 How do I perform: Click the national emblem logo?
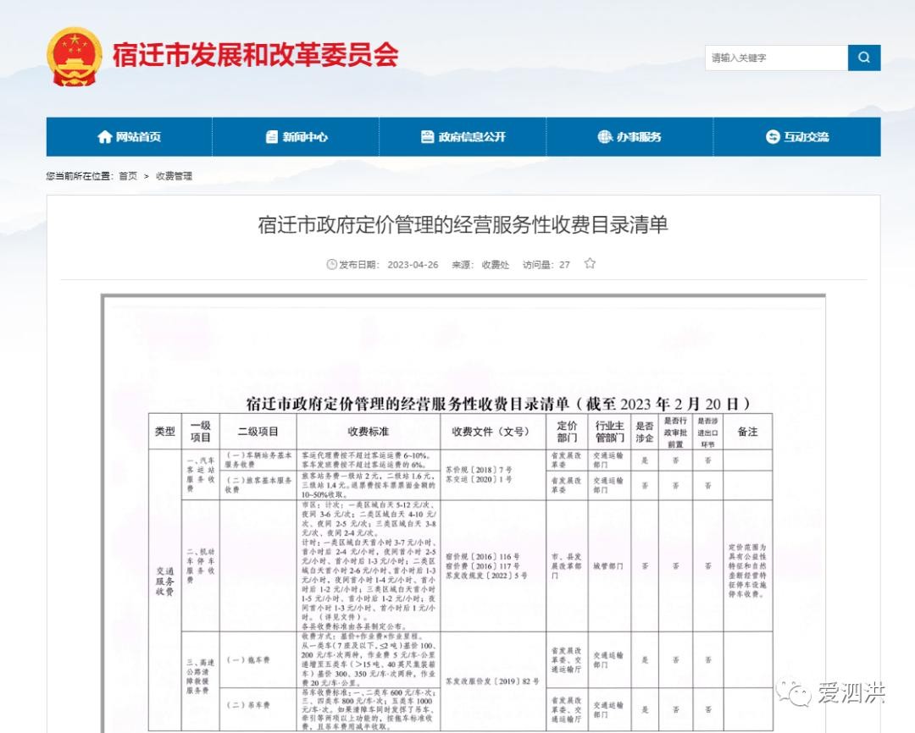click(75, 57)
